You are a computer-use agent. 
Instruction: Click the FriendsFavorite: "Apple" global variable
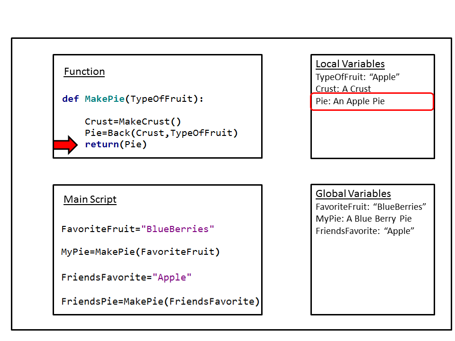365,231
